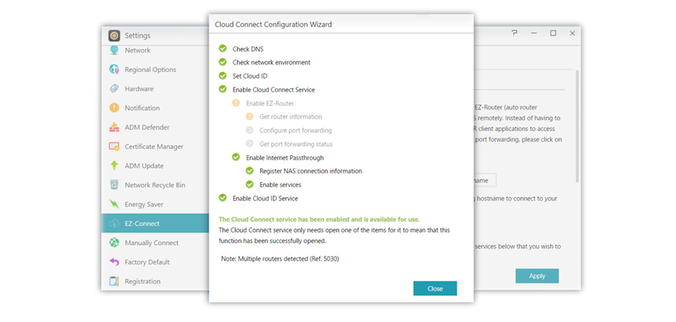Click the Check DNS step text
The image size is (676, 322).
click(x=248, y=49)
